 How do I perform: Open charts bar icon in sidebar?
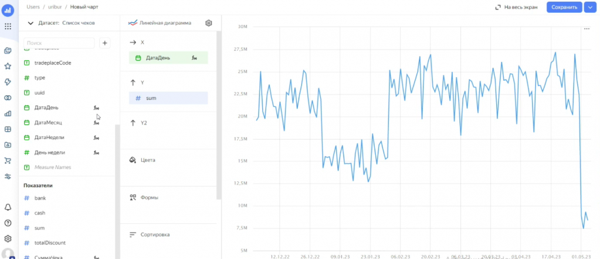tap(8, 113)
